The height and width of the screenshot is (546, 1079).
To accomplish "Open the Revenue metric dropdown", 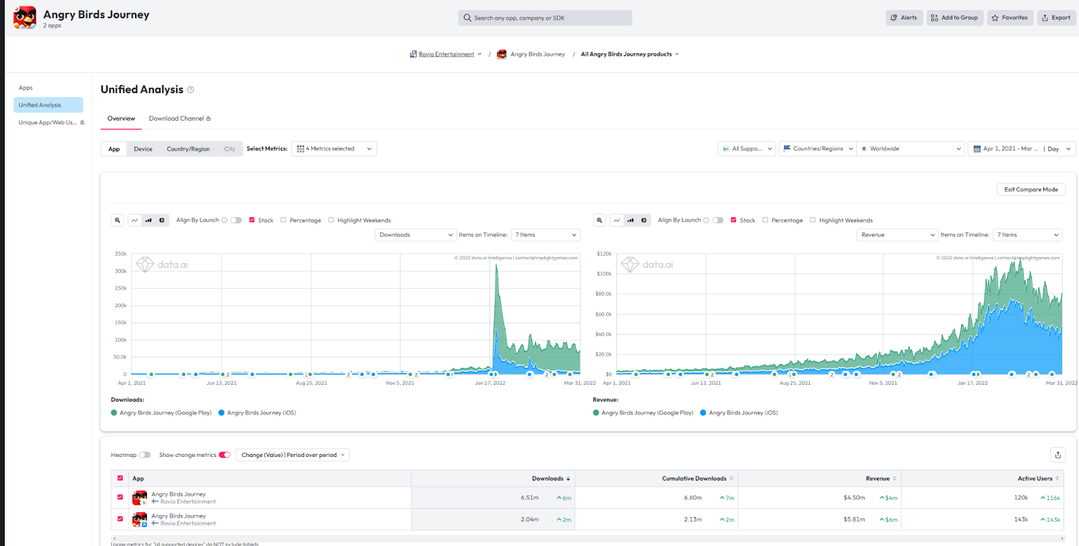I will 898,235.
